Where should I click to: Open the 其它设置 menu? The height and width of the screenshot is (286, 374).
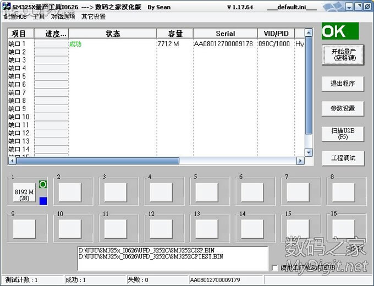click(x=94, y=16)
